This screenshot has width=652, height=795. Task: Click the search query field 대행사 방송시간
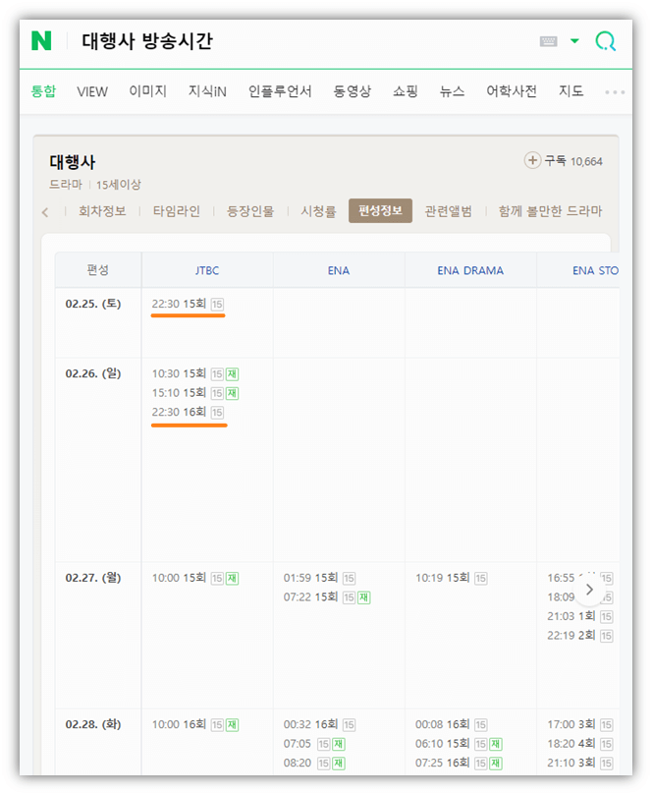point(147,40)
